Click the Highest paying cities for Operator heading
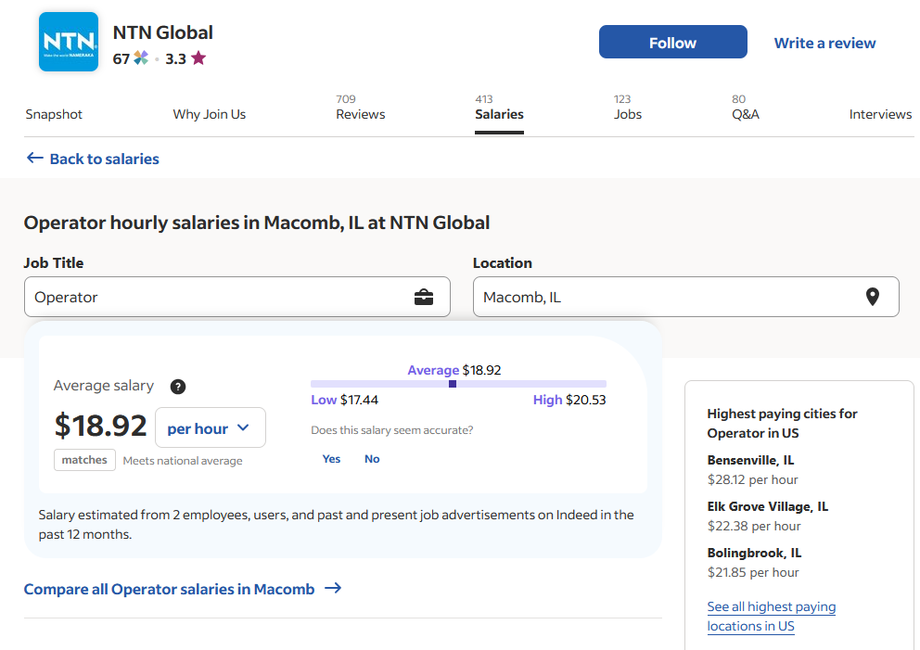Image resolution: width=920 pixels, height=650 pixels. [x=782, y=423]
